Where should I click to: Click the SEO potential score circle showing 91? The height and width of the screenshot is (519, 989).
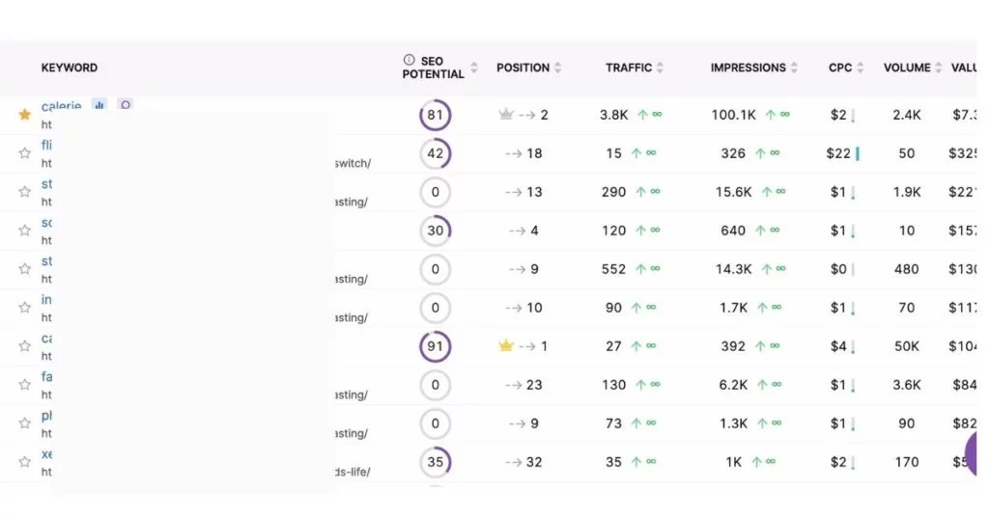[x=435, y=346]
